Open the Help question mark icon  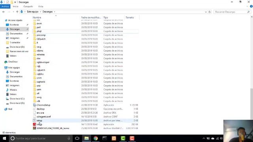click(x=251, y=6)
